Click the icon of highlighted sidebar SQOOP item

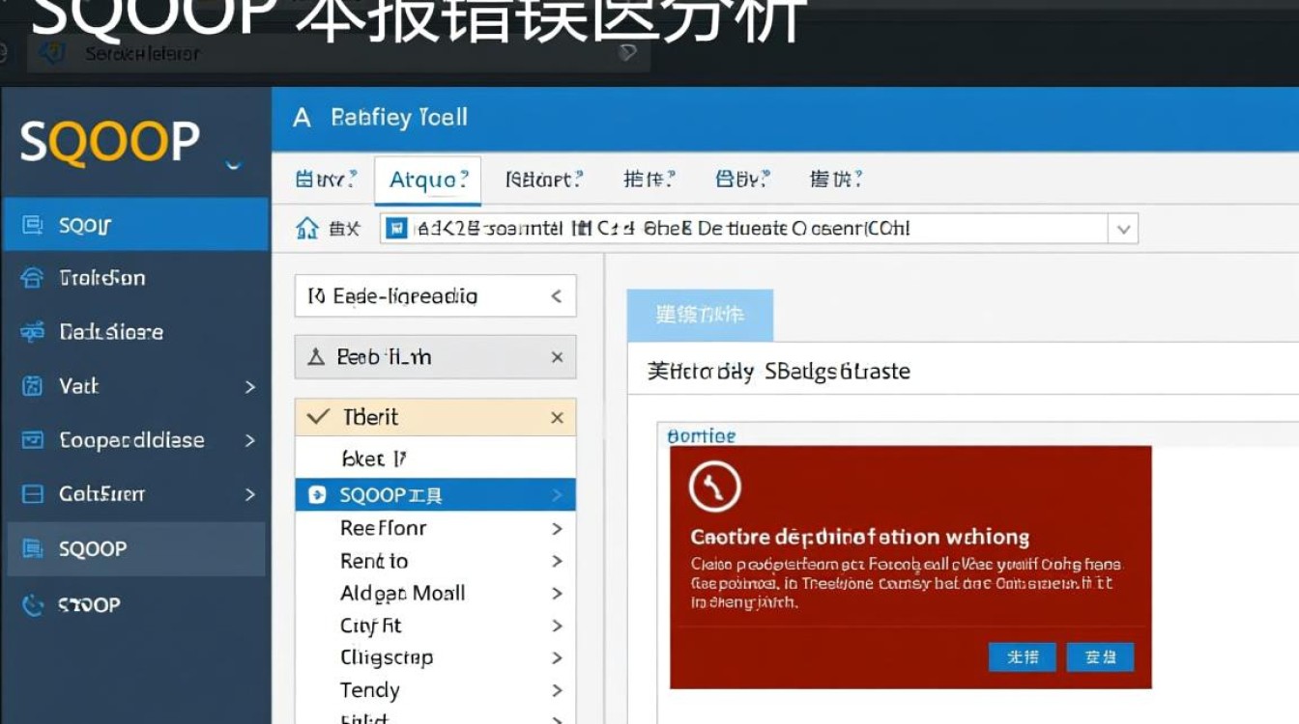click(x=32, y=548)
